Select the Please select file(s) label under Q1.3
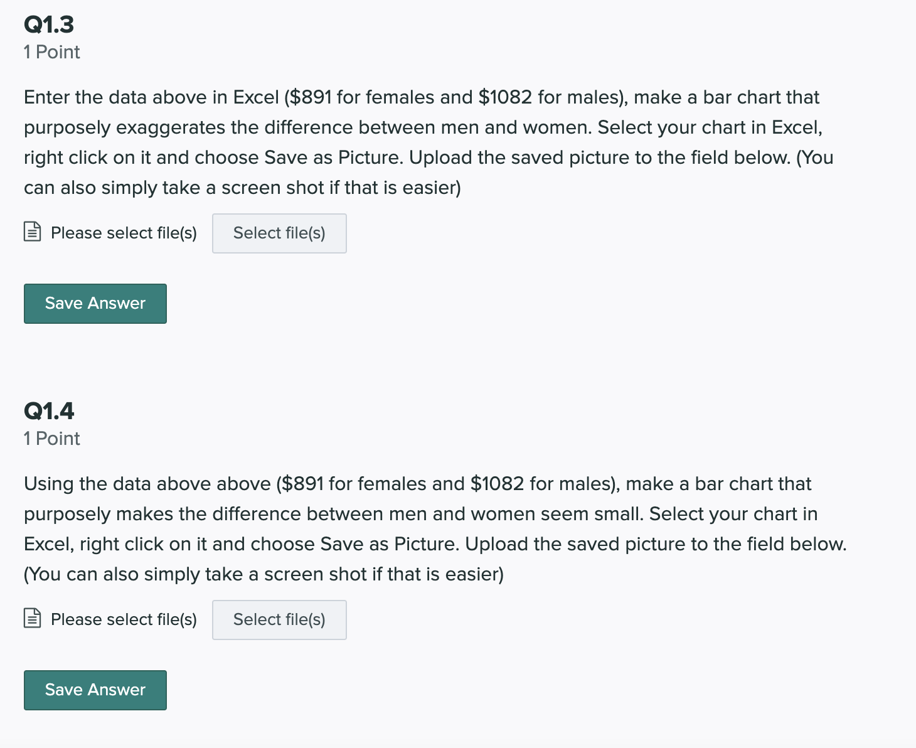This screenshot has height=748, width=916. point(124,233)
